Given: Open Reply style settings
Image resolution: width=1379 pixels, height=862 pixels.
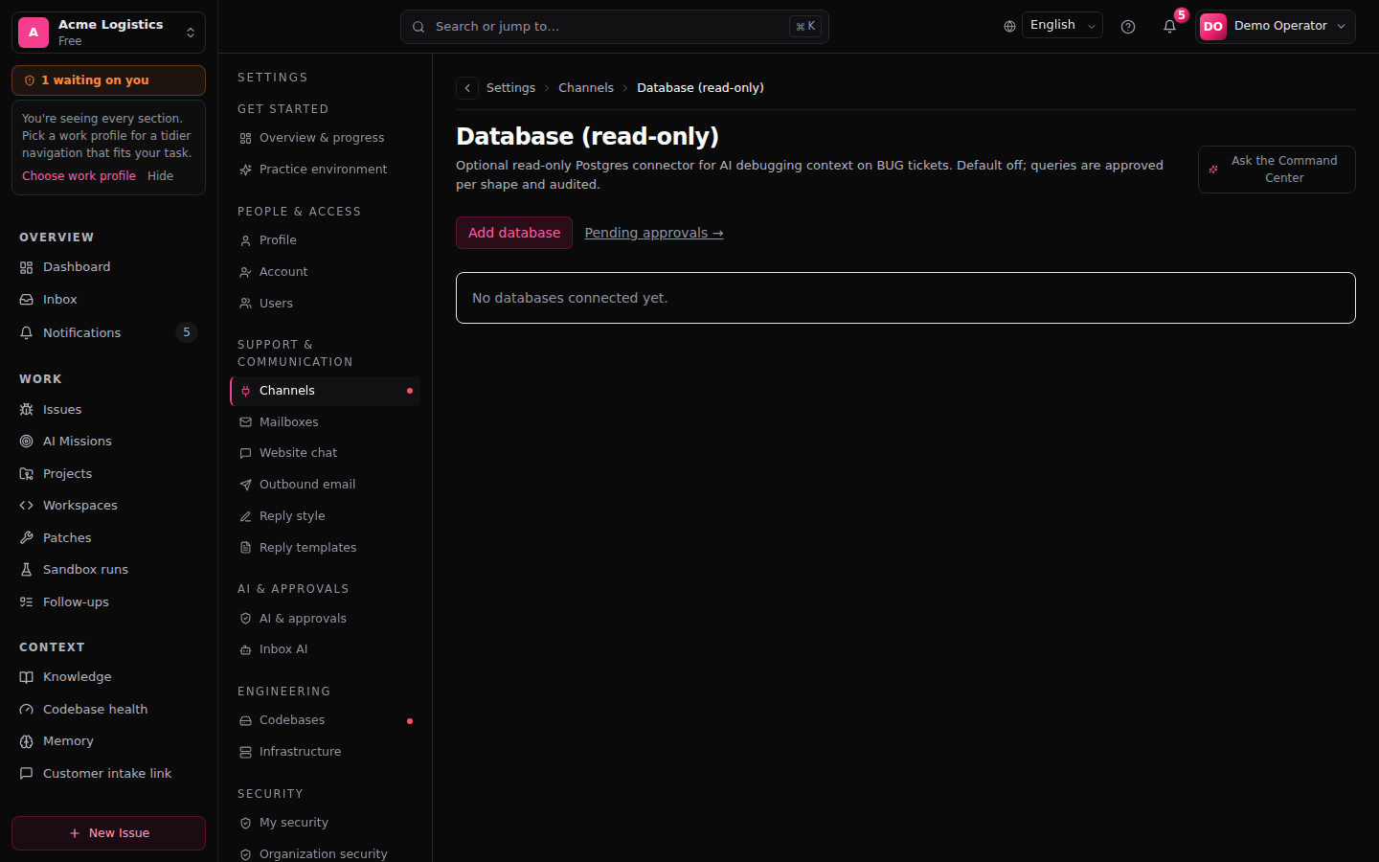Looking at the screenshot, I should [325, 516].
